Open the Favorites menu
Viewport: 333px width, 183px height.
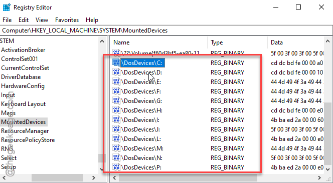(x=67, y=20)
